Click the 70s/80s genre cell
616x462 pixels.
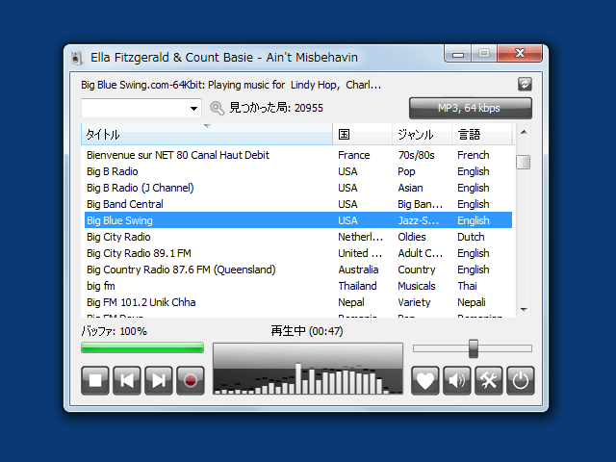coord(416,155)
